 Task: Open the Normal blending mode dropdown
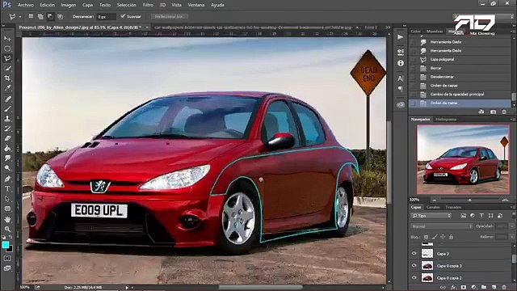tap(442, 226)
